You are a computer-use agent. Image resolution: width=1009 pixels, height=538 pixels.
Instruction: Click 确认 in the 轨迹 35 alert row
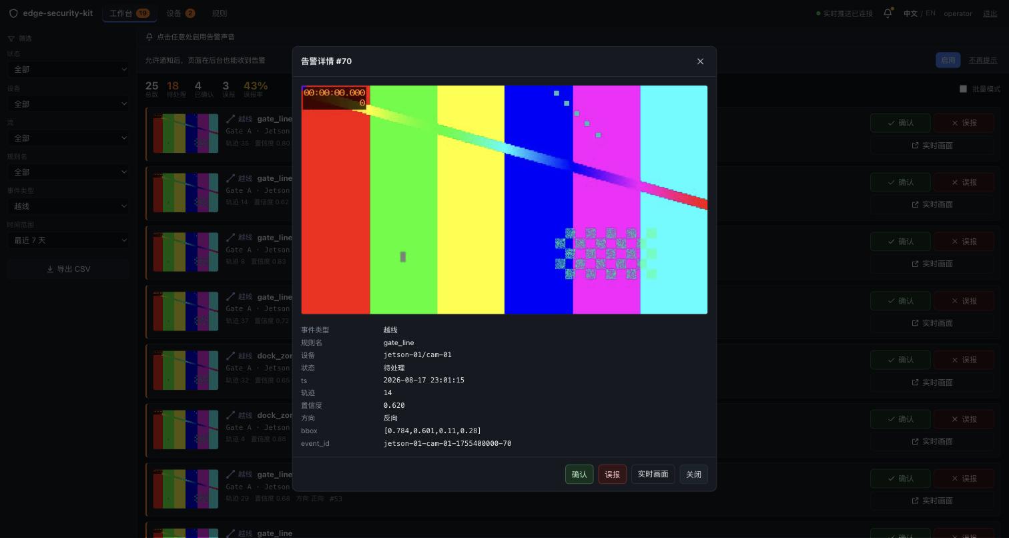coord(900,123)
